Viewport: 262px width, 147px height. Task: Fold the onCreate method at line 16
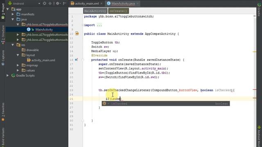click(x=83, y=60)
